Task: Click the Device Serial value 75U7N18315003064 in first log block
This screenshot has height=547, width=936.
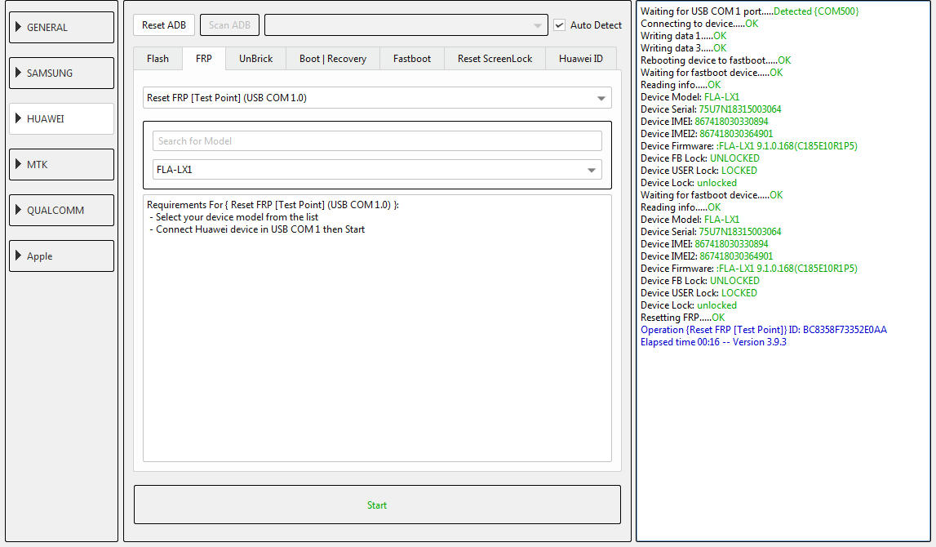Action: click(x=740, y=109)
